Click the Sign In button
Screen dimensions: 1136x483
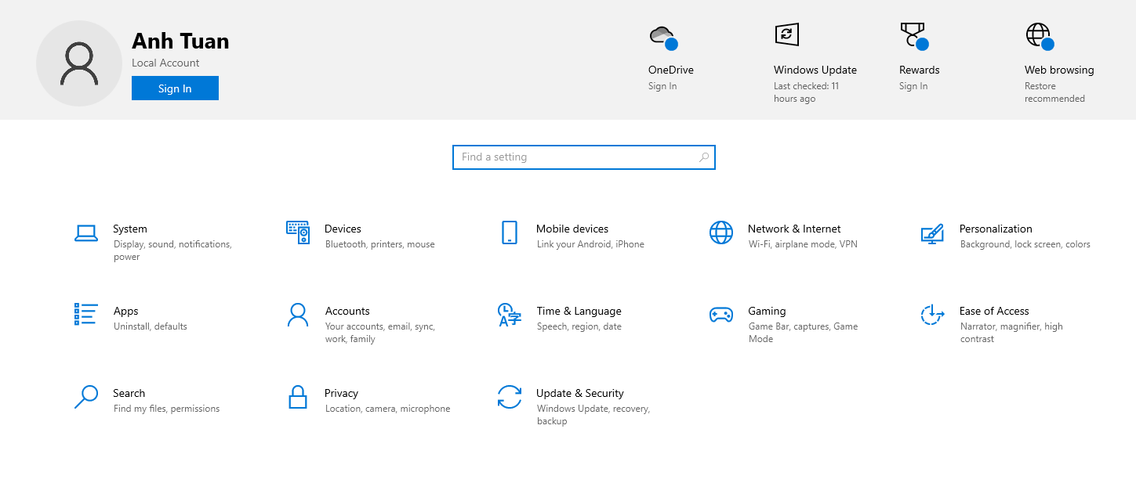175,88
